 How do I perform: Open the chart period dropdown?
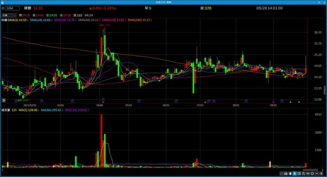point(9,15)
